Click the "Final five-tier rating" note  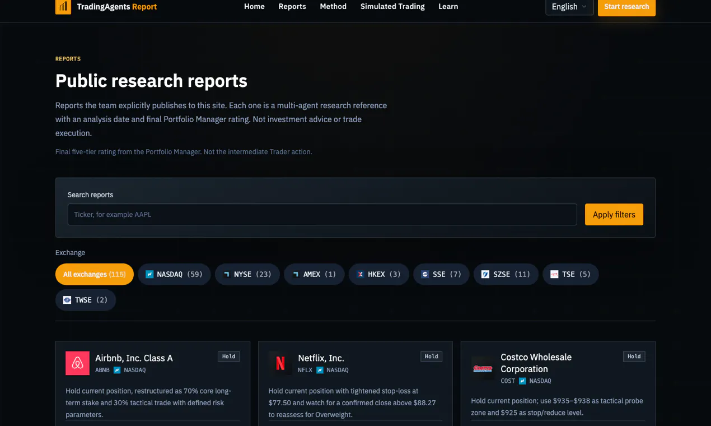click(184, 152)
